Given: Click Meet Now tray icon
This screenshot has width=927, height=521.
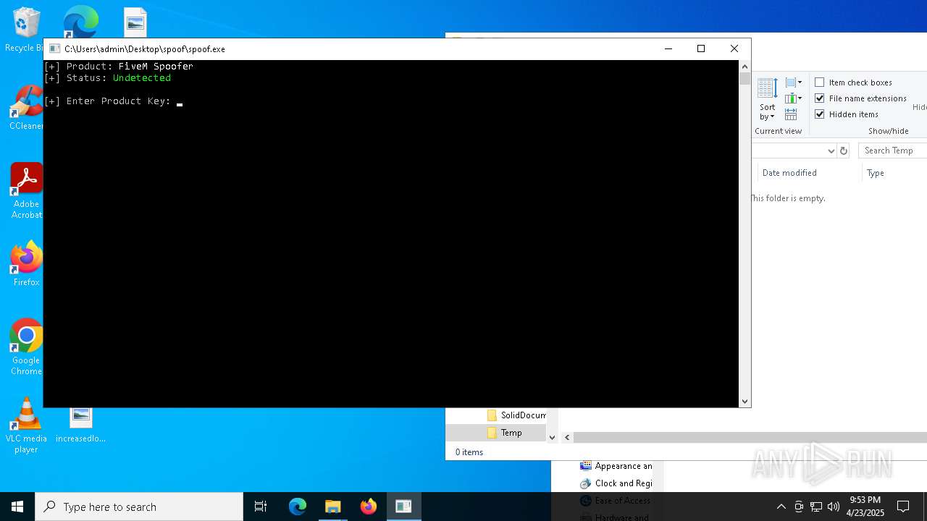Looking at the screenshot, I should click(799, 507).
